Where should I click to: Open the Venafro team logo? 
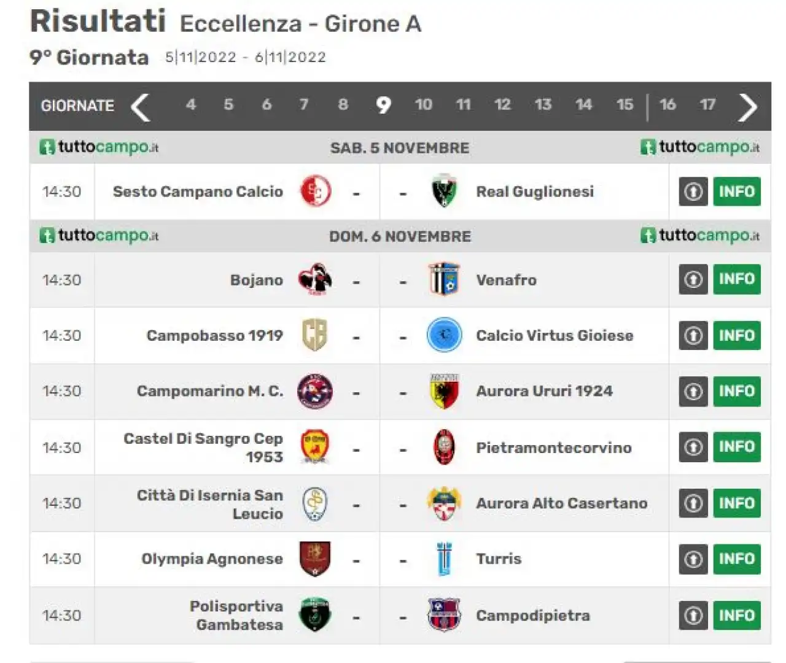coord(444,279)
